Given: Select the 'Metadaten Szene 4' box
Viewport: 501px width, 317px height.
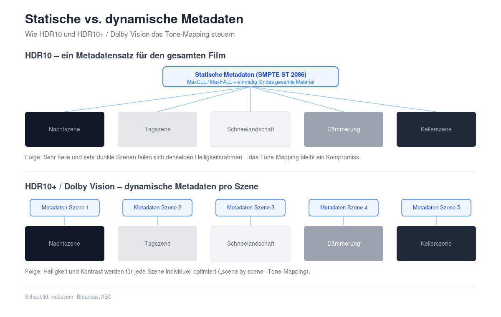Looking at the screenshot, I should 344,208.
